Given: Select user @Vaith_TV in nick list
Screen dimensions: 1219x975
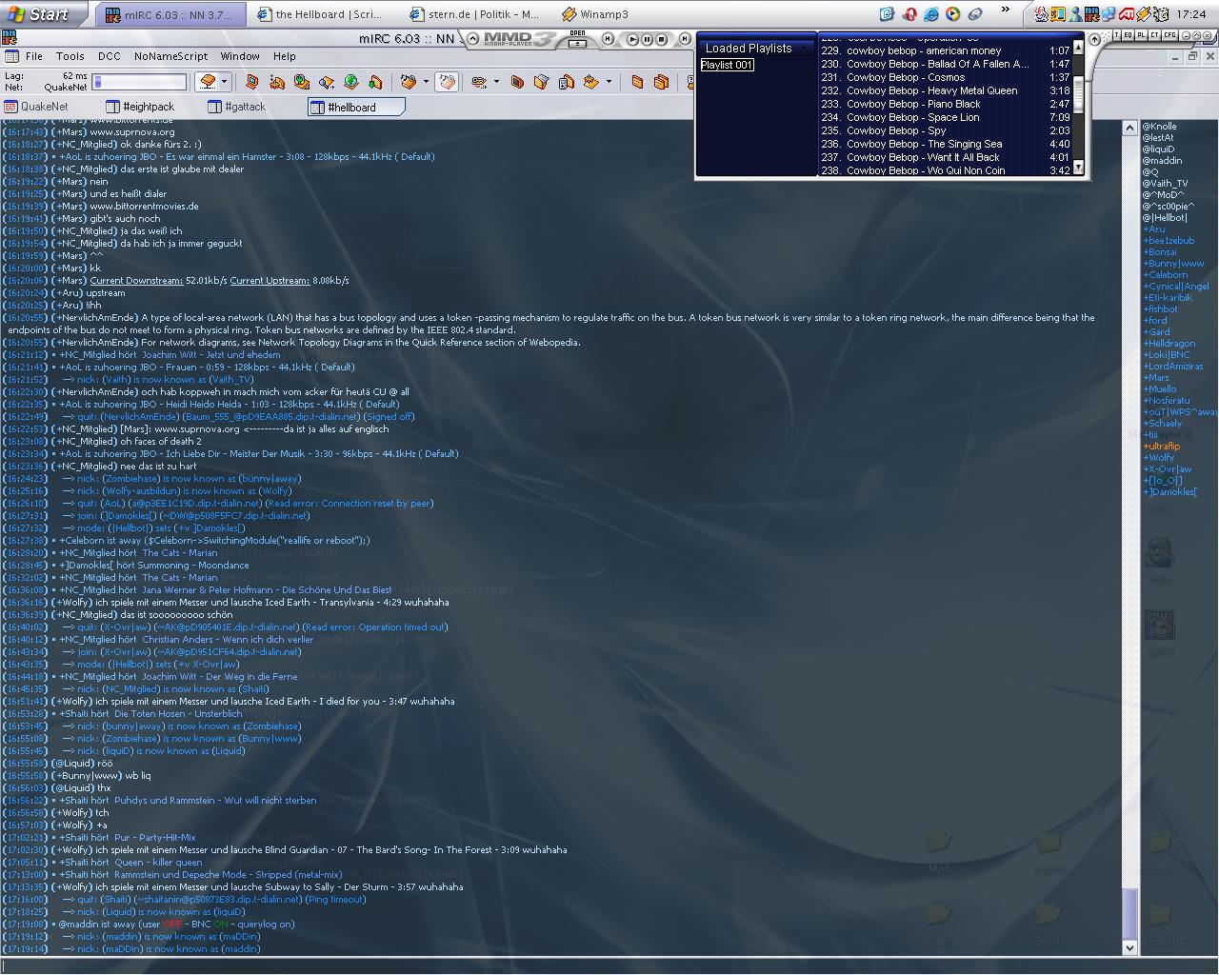Looking at the screenshot, I should (x=1165, y=183).
